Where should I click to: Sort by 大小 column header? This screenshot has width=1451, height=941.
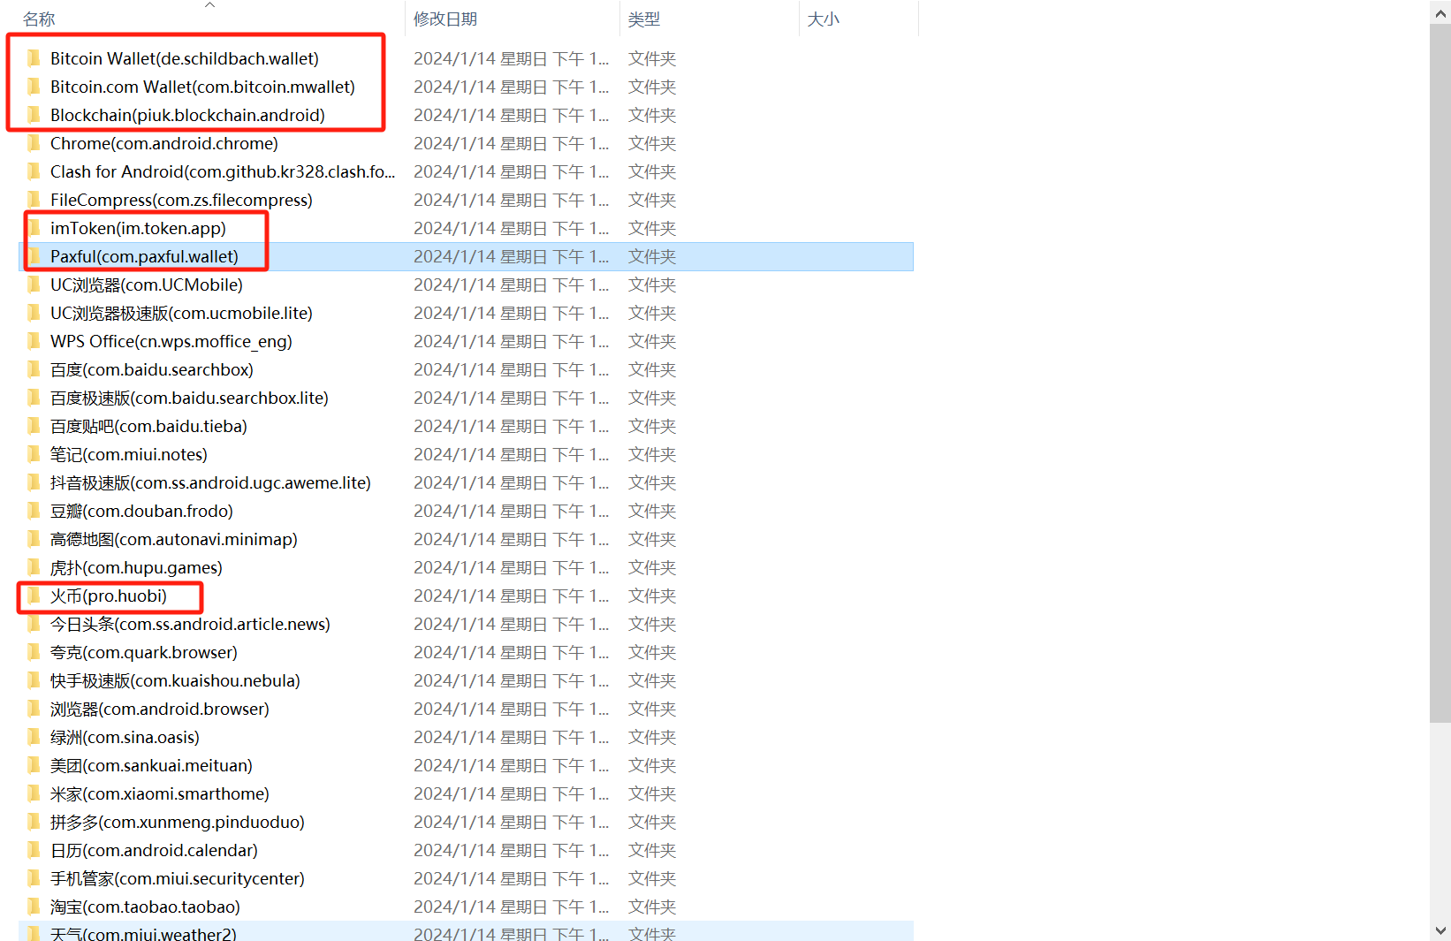824,19
